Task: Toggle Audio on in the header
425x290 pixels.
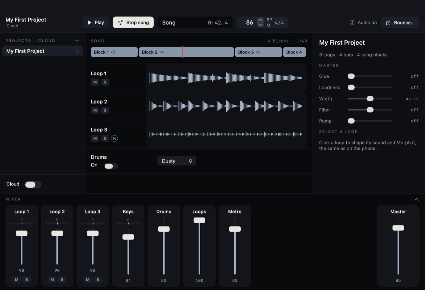Action: point(363,23)
